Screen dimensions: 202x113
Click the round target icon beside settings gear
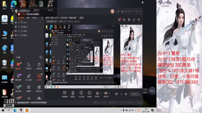(x=121, y=94)
